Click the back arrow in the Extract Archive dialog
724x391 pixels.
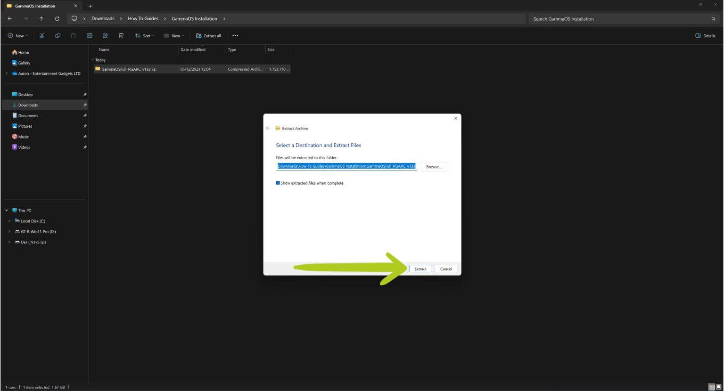click(268, 128)
